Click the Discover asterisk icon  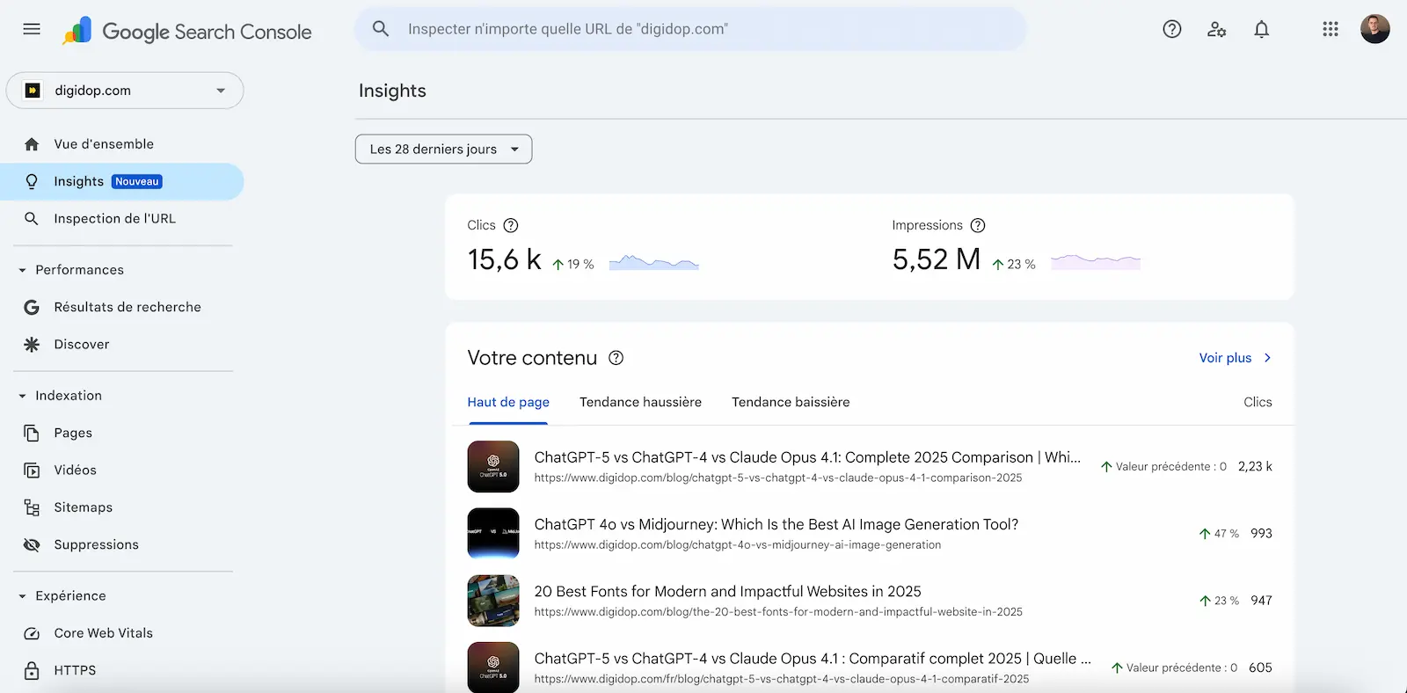click(32, 345)
